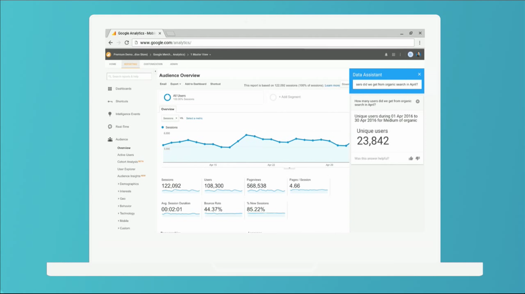Screen dimensions: 525x294
Task: Give thumbs down to the answer
Action: point(418,158)
